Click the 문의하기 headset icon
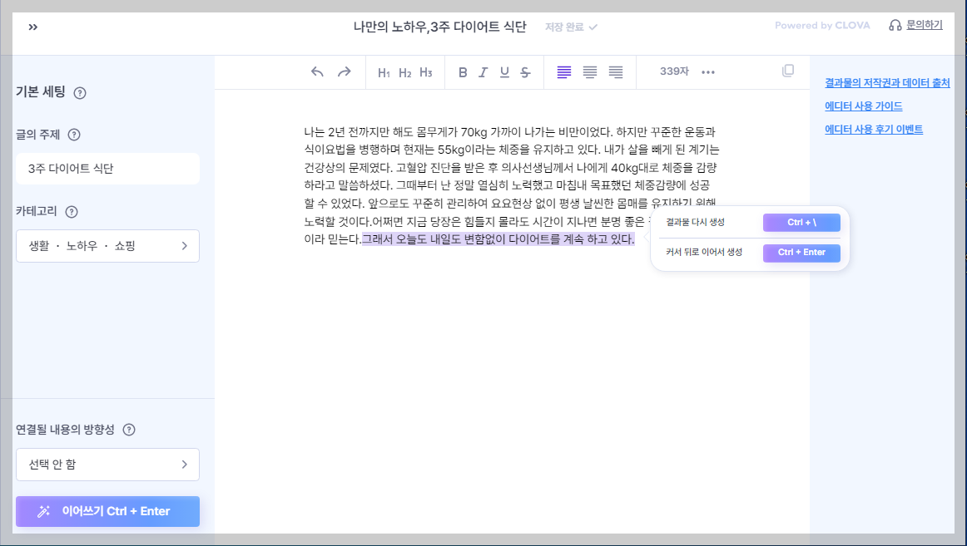The width and height of the screenshot is (967, 546). click(x=897, y=25)
